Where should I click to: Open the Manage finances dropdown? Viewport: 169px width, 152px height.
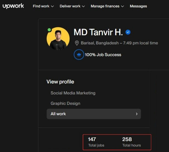pyautogui.click(x=107, y=6)
